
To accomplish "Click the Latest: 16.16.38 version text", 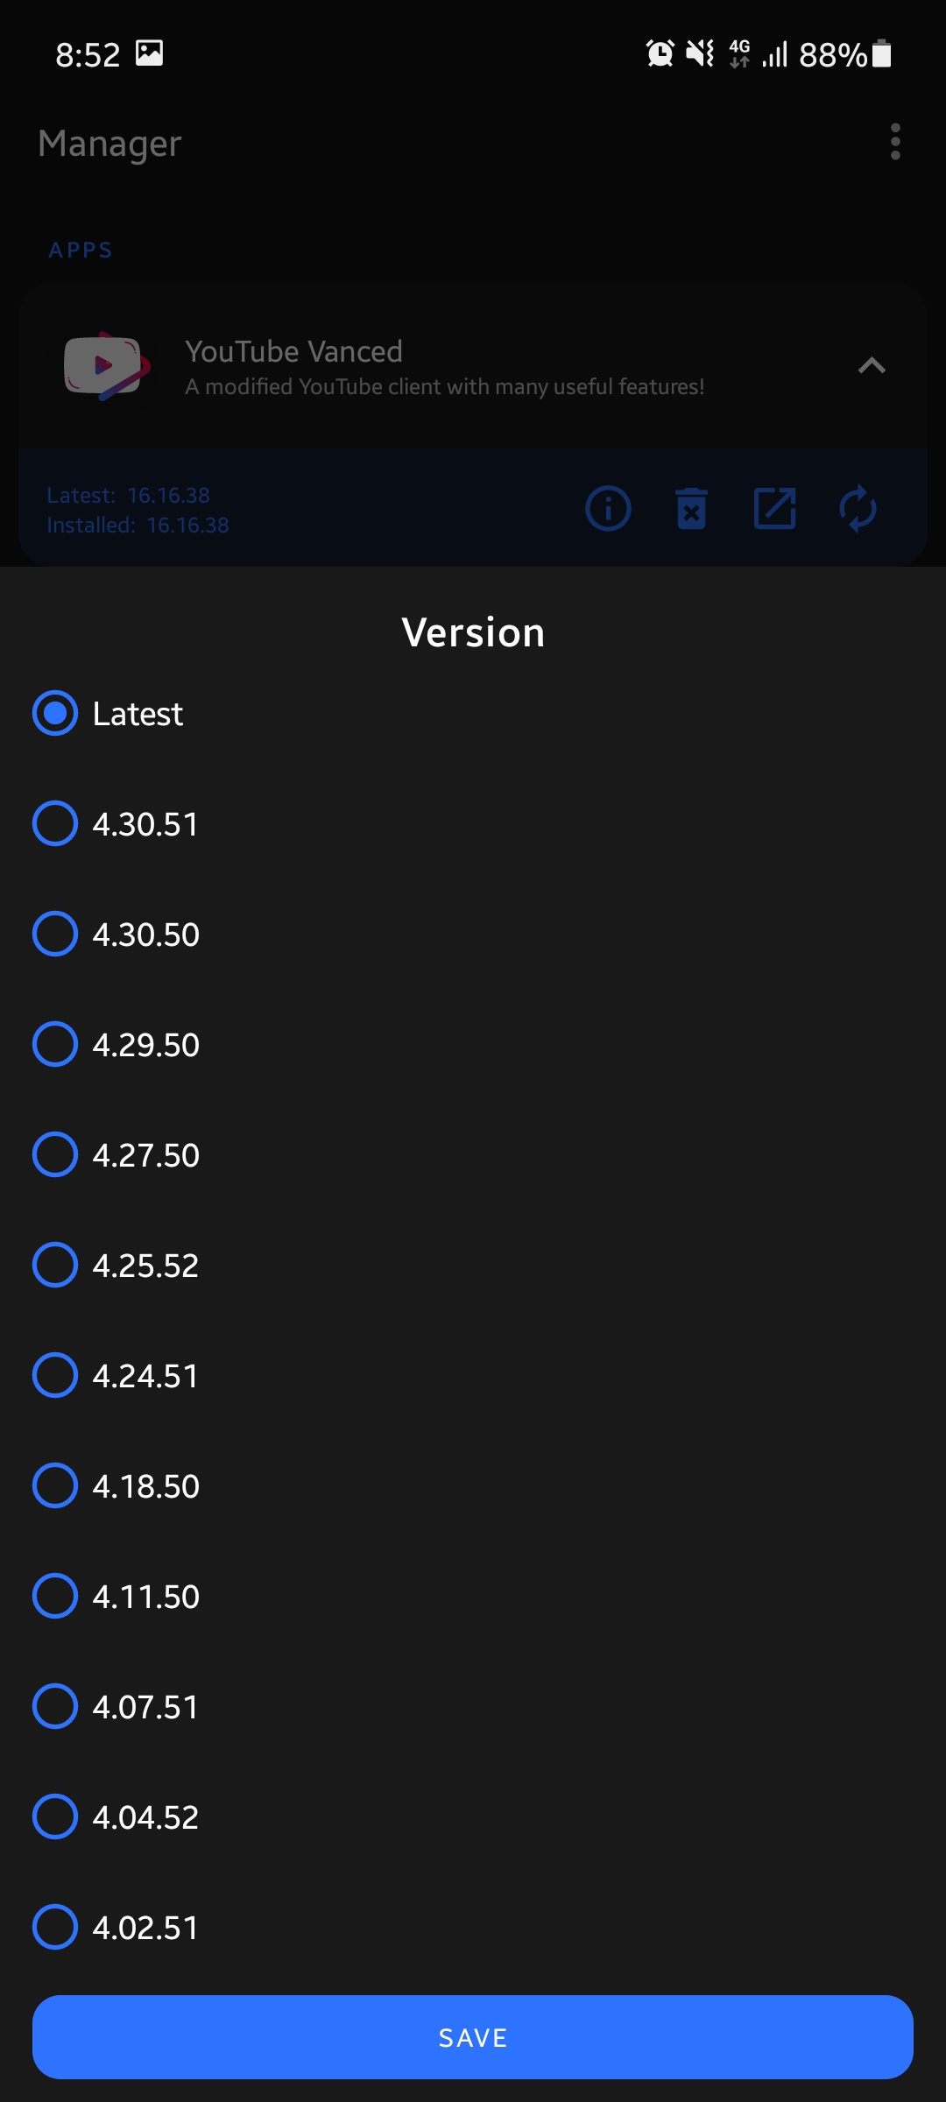I will [x=128, y=495].
